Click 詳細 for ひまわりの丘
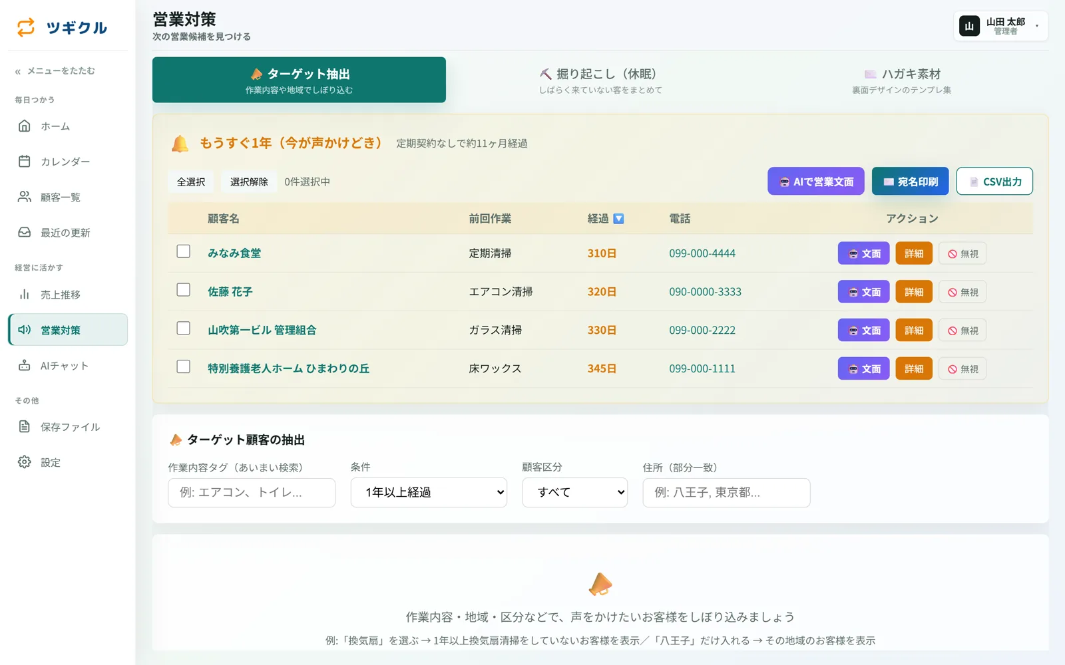 point(914,368)
